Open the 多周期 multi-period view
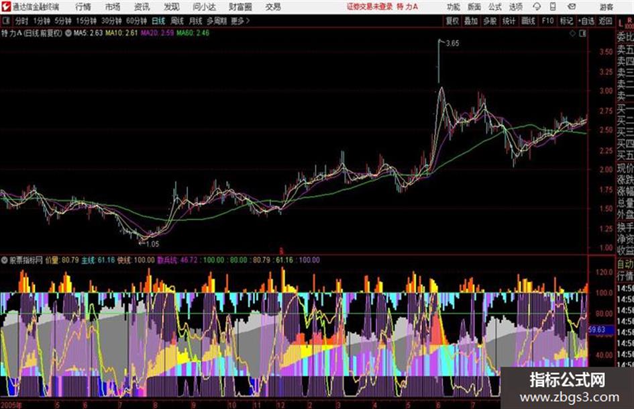The height and width of the screenshot is (409, 634). pyautogui.click(x=217, y=21)
